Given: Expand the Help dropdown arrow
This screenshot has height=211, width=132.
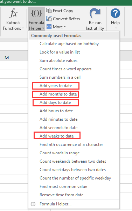Looking at the screenshot, I should (116, 28).
